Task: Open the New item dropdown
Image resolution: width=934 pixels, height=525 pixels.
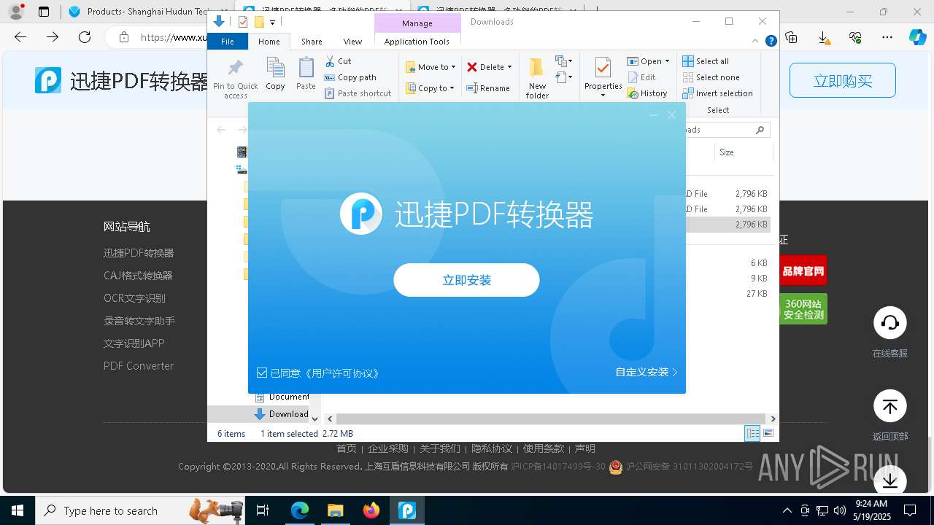Action: point(563,61)
